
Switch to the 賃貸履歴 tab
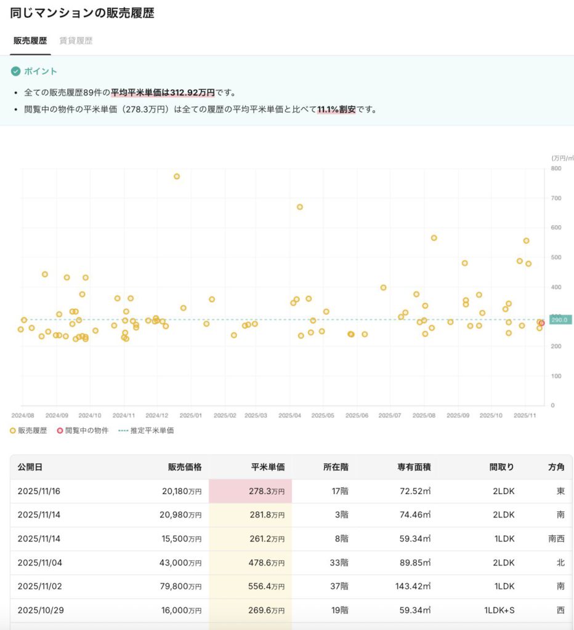[76, 41]
